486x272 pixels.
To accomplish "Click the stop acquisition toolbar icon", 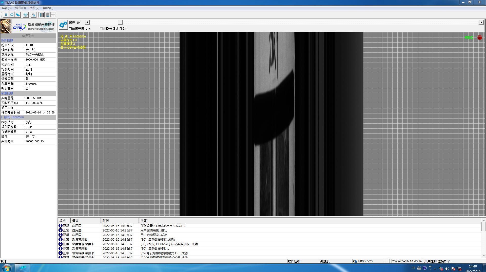I will pyautogui.click(x=12, y=15).
